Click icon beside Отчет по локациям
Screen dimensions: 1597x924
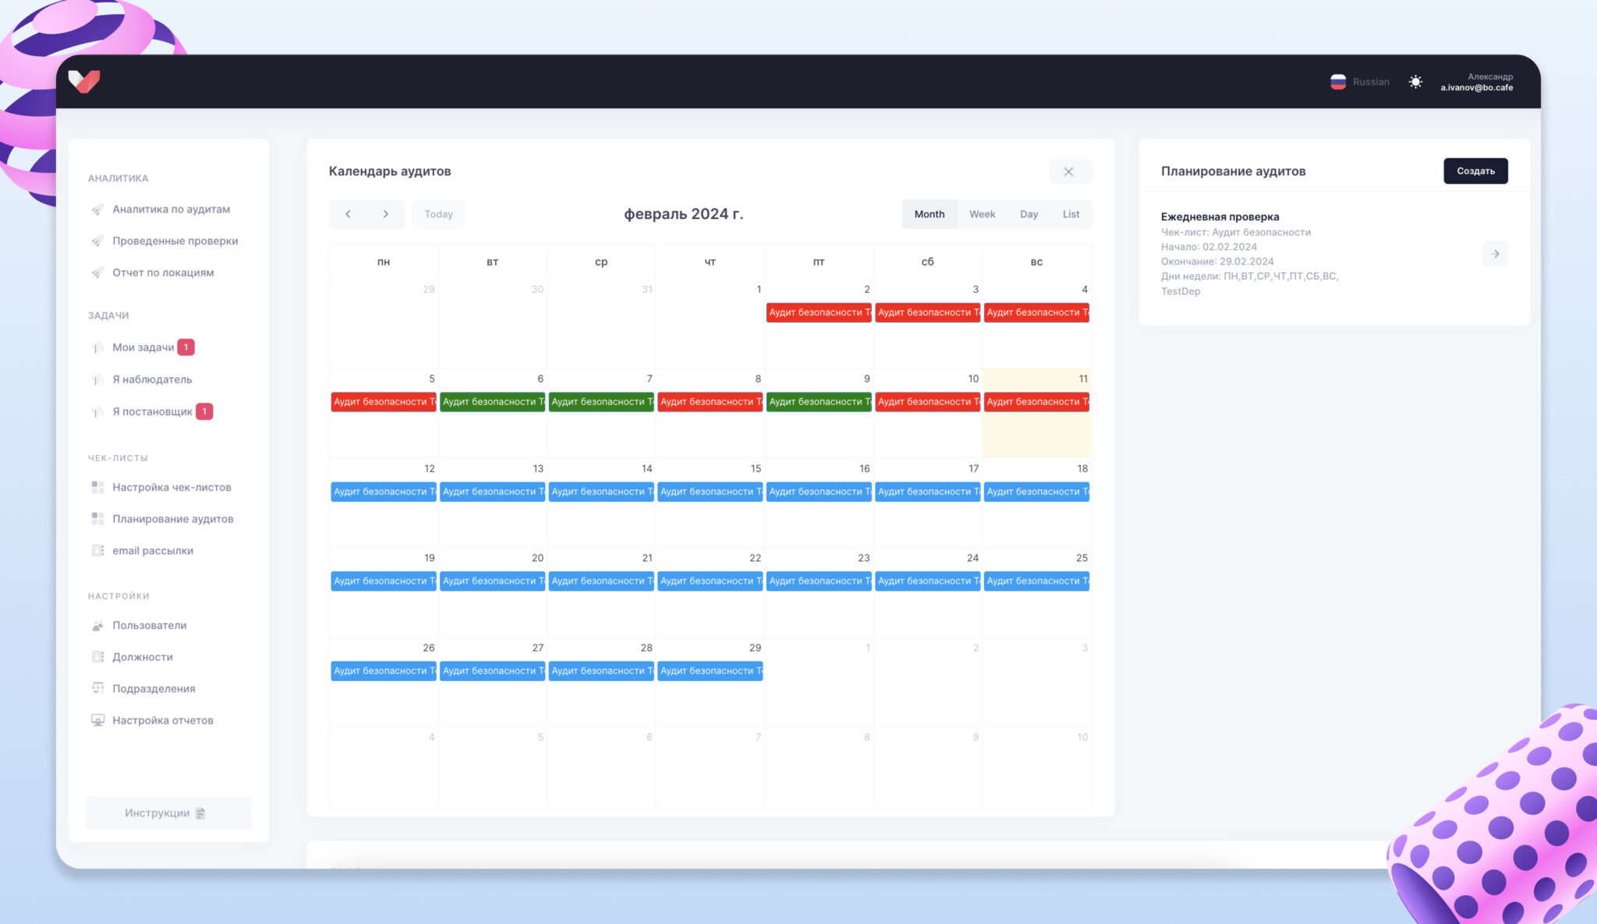(x=97, y=273)
